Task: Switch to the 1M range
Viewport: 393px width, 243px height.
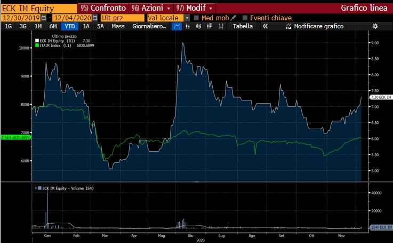Action: click(x=38, y=26)
